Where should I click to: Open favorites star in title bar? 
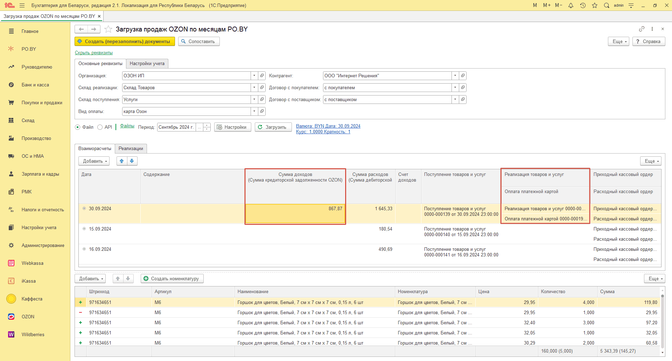(595, 5)
